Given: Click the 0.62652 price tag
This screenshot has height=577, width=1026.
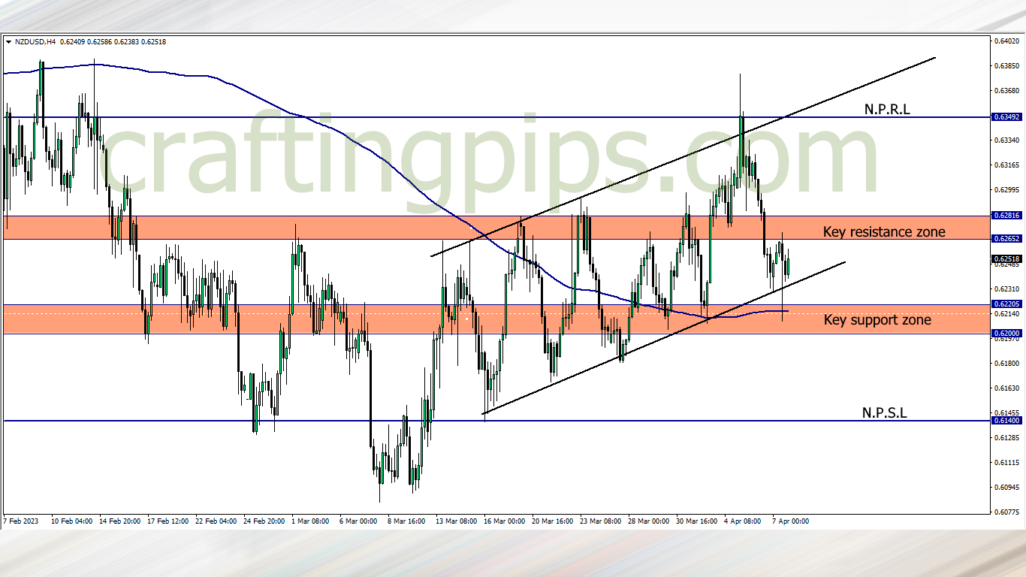Looking at the screenshot, I should [x=1006, y=239].
